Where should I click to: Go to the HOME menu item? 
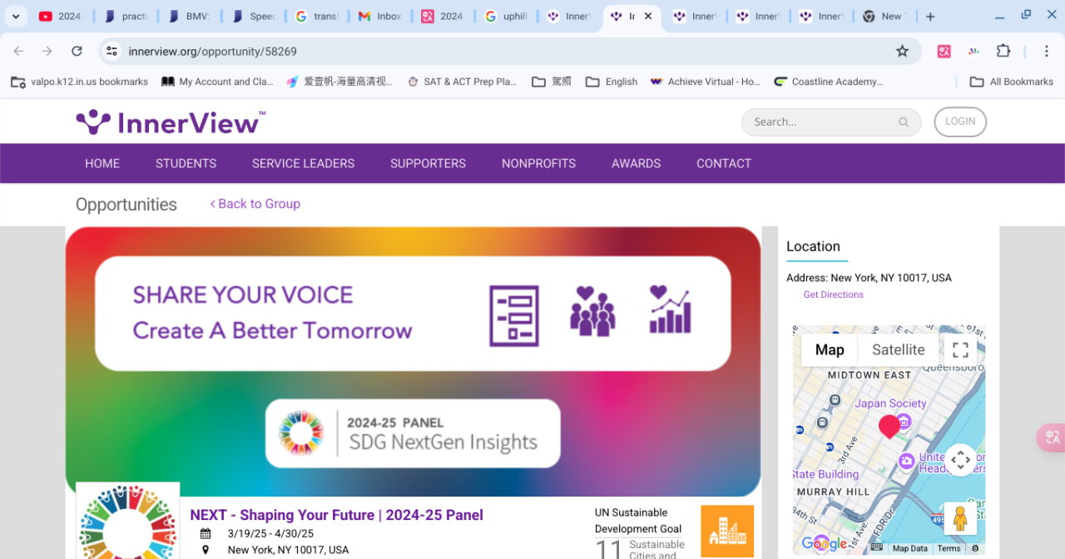point(102,164)
